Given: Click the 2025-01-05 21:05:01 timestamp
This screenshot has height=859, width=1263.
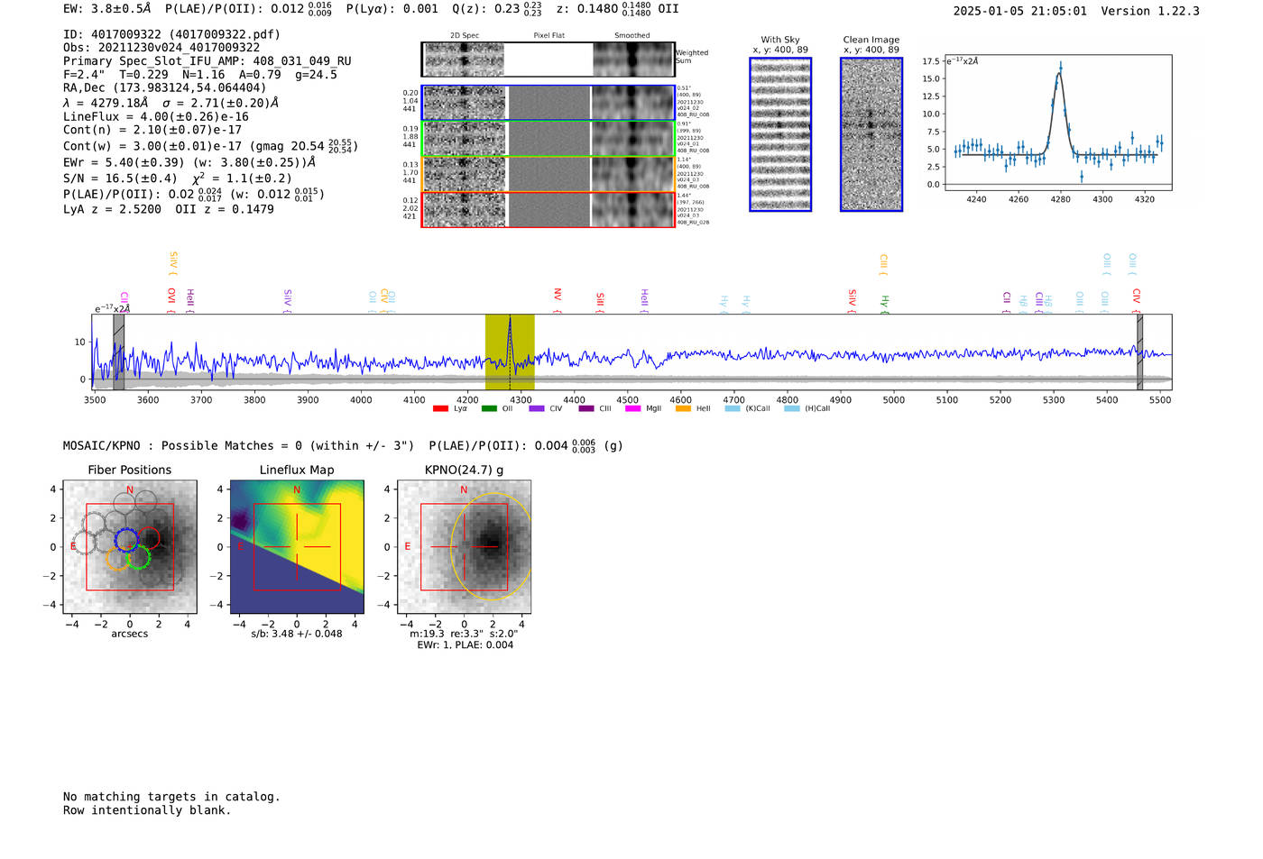Looking at the screenshot, I should tap(1020, 11).
